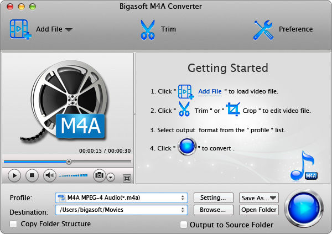This screenshot has width=332, height=234.
Task: Click the playback seek slider handle
Action: [x=69, y=162]
